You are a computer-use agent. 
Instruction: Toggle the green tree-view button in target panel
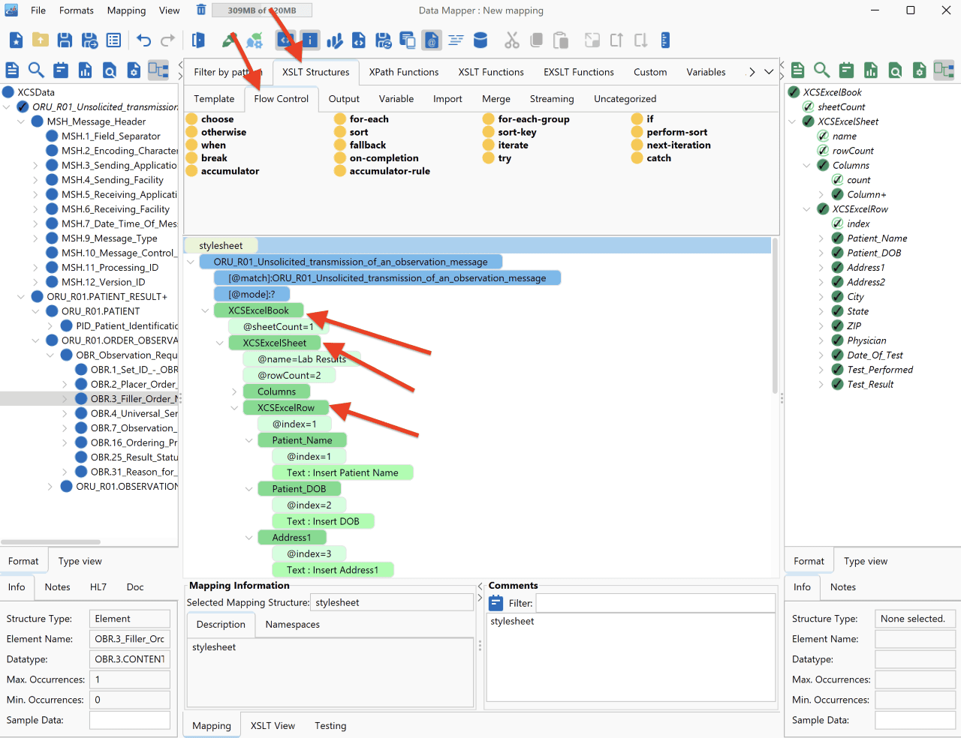point(944,70)
